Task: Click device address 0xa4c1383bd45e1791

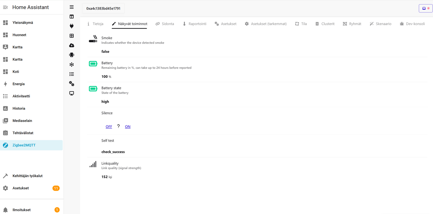Action: coord(103,8)
